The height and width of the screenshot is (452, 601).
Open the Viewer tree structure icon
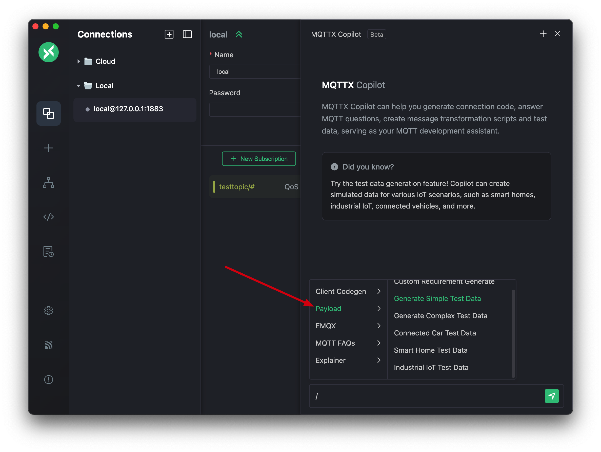pos(48,182)
